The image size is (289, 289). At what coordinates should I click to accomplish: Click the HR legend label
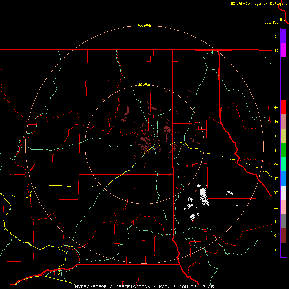coord(276,150)
